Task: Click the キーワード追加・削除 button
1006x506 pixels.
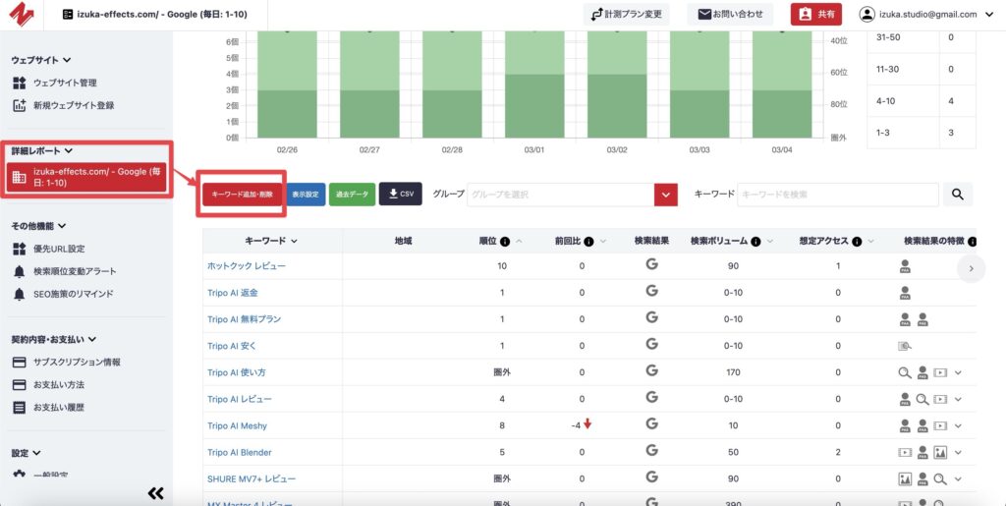Action: 242,195
